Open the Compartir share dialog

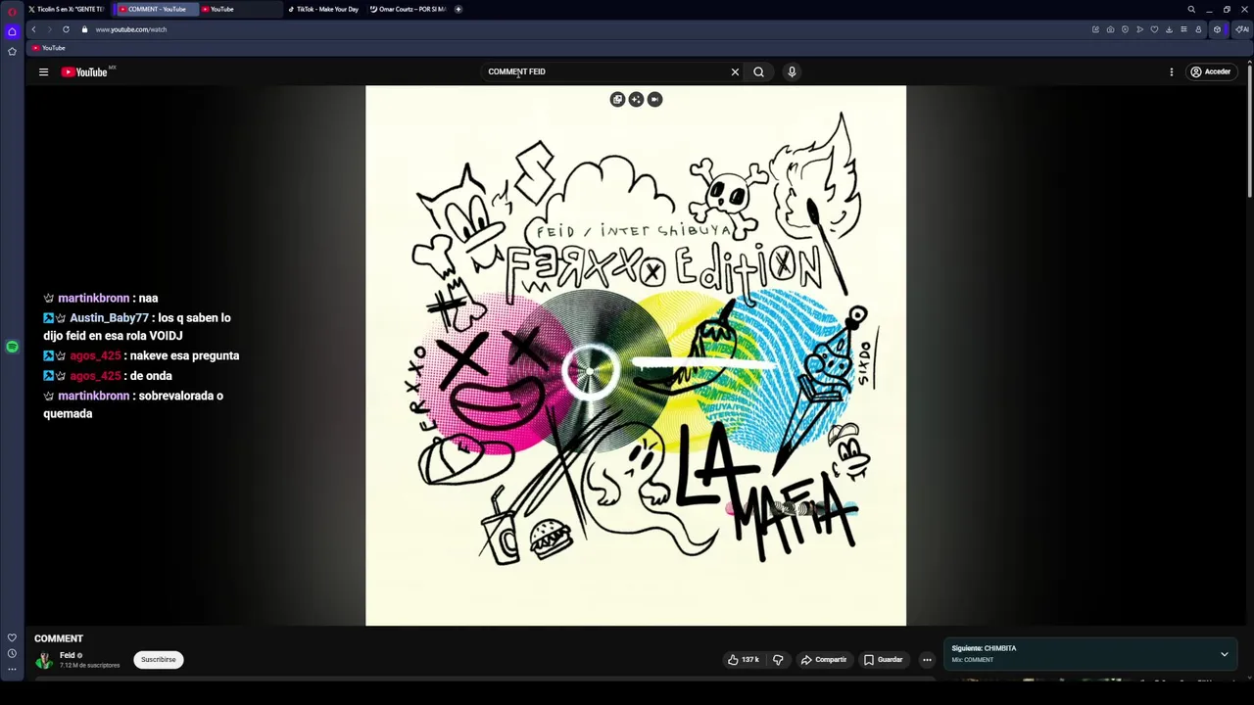tap(824, 660)
